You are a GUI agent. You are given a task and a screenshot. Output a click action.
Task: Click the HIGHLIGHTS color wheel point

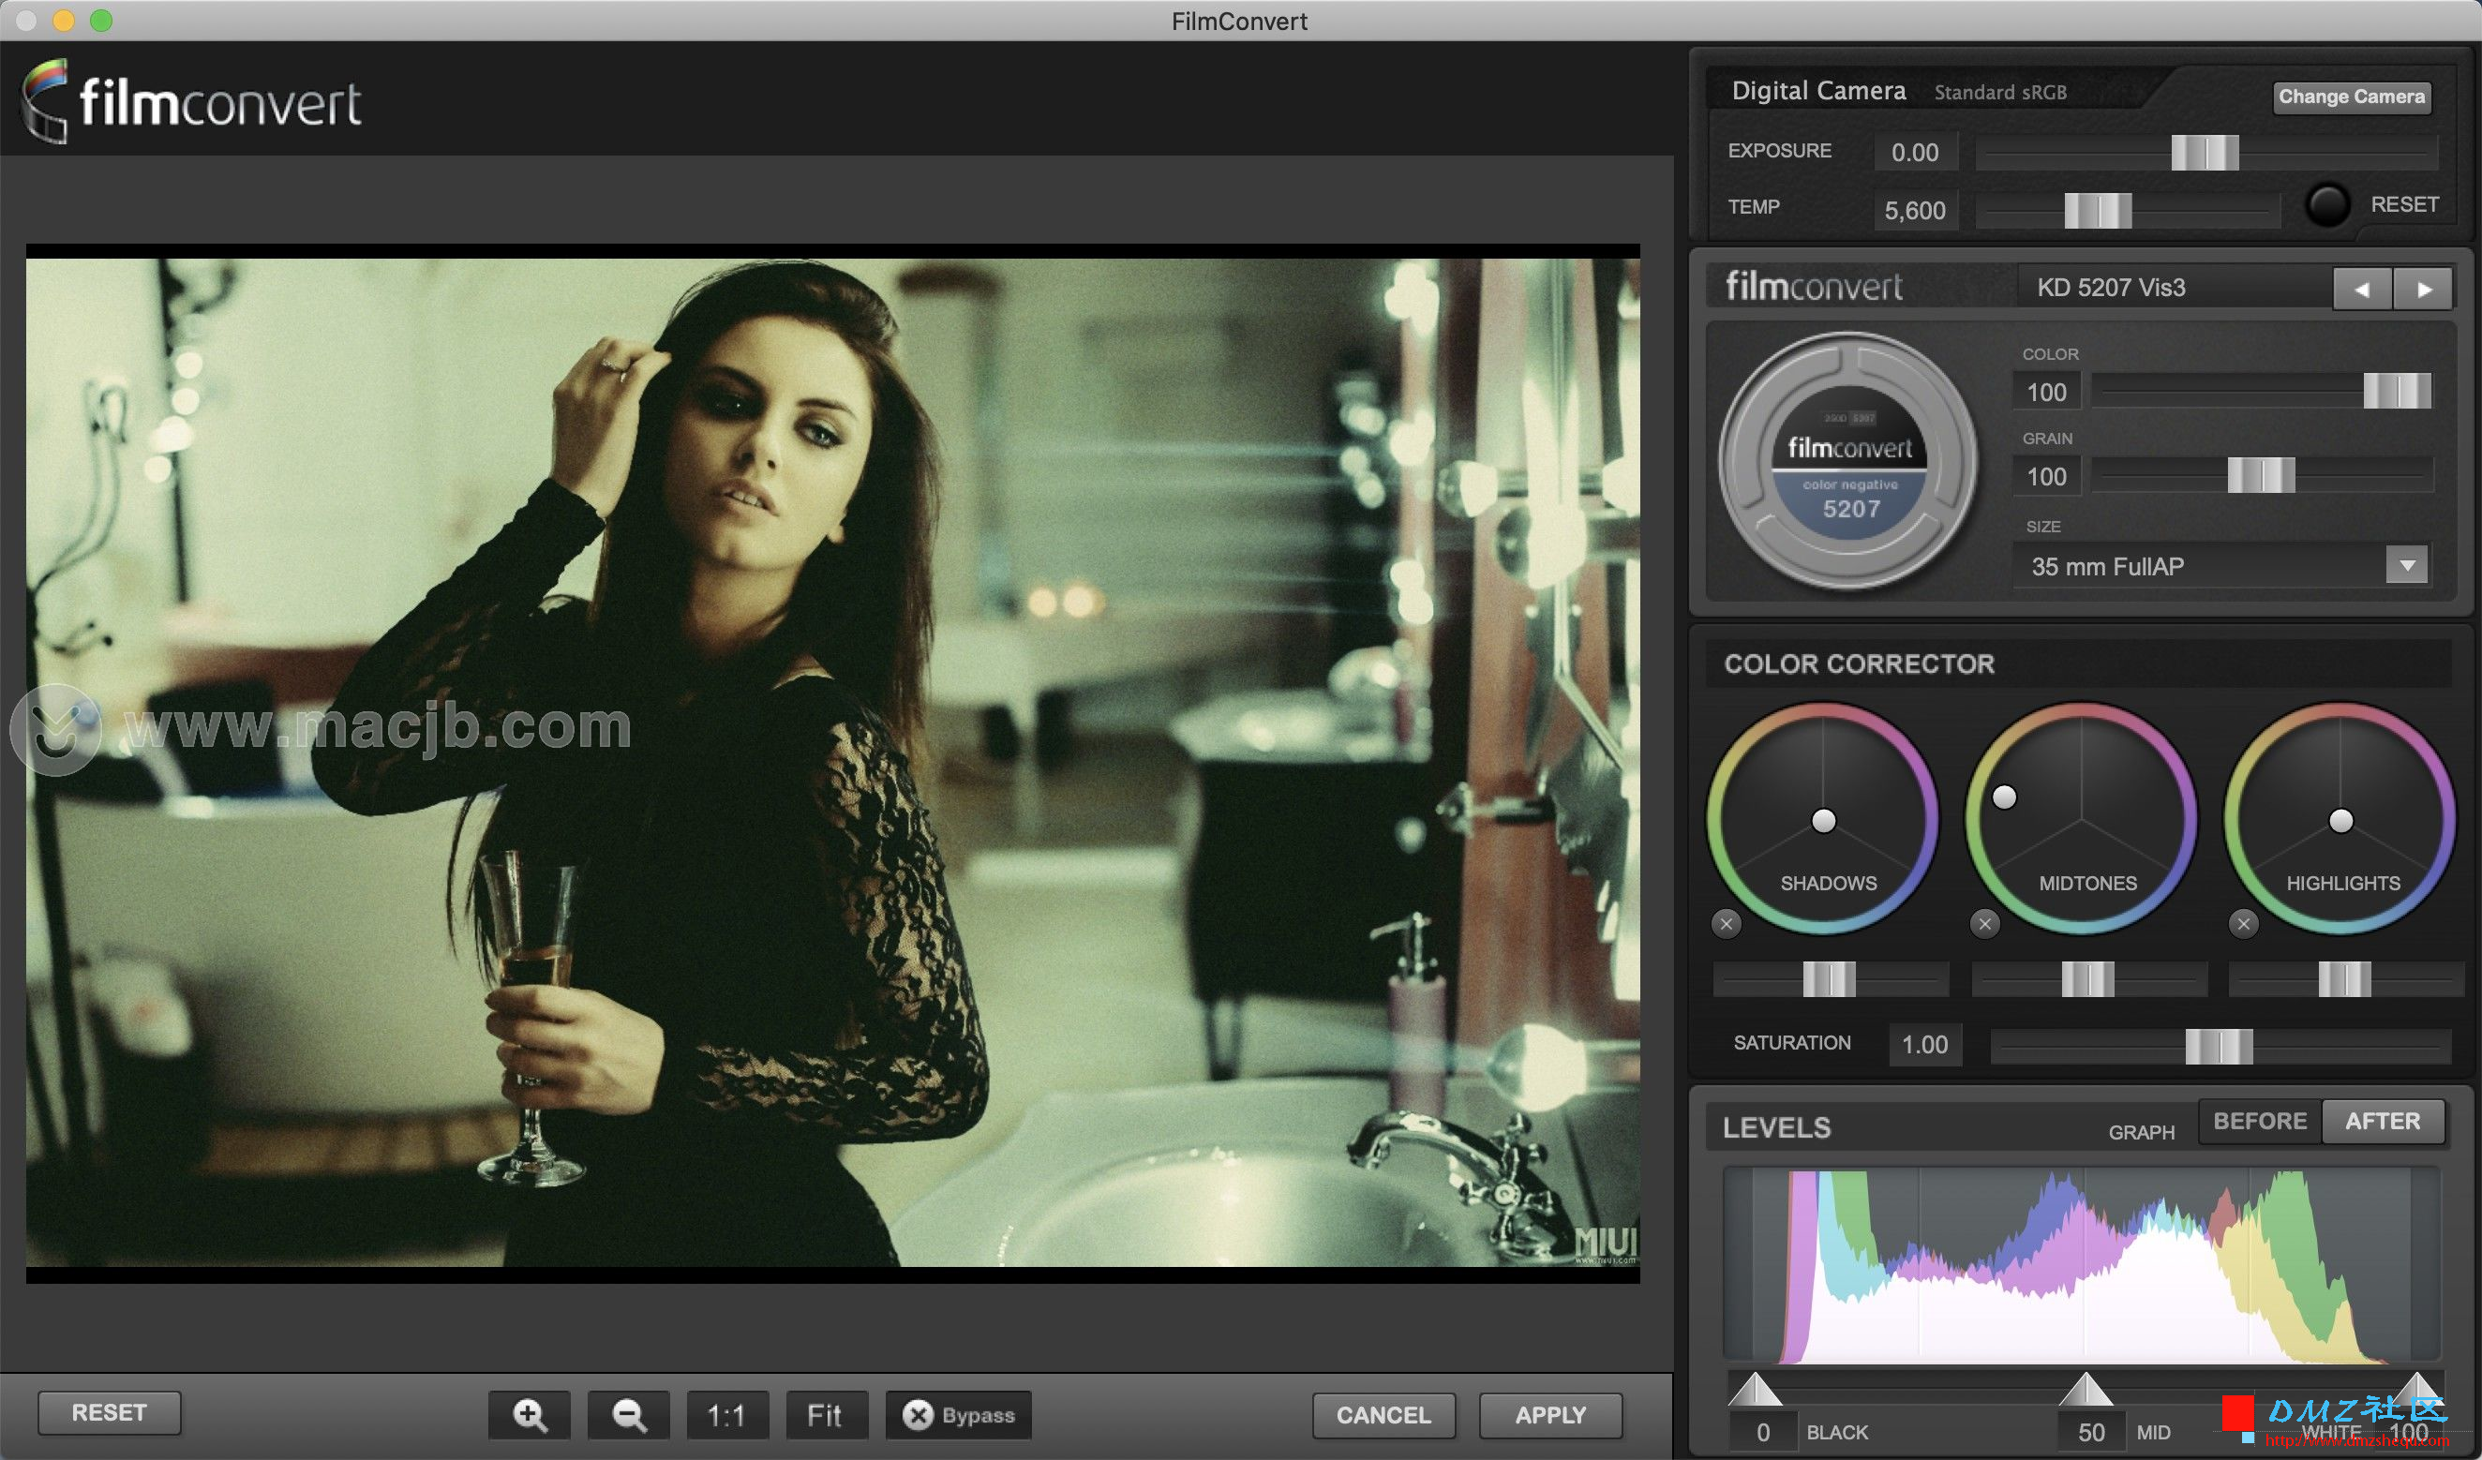[2341, 820]
